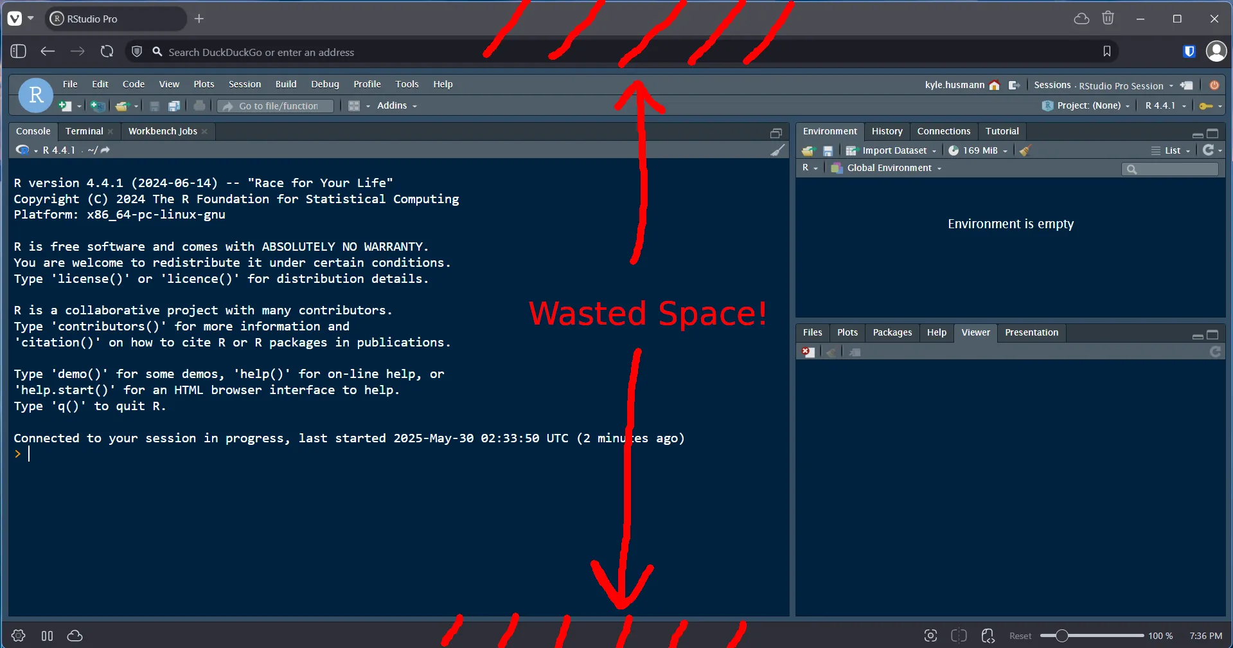Click the clear environment objects broom icon

click(x=1025, y=150)
